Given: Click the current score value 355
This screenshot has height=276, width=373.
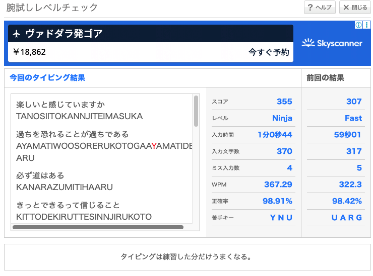Looking at the screenshot, I should [284, 102].
